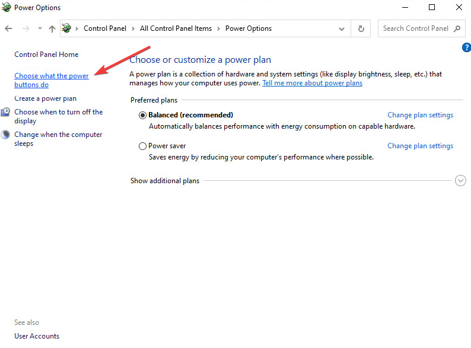Click the Forward navigation arrow
The width and height of the screenshot is (471, 348).
tap(26, 28)
